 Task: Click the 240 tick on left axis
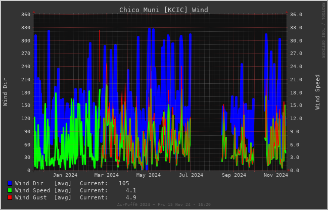click(x=26, y=67)
